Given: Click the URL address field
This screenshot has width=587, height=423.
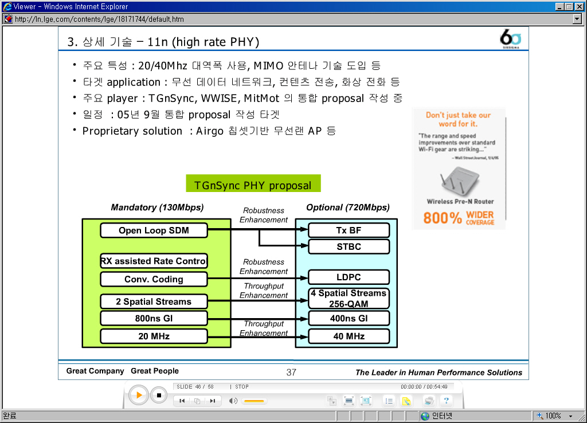Looking at the screenshot, I should point(287,19).
